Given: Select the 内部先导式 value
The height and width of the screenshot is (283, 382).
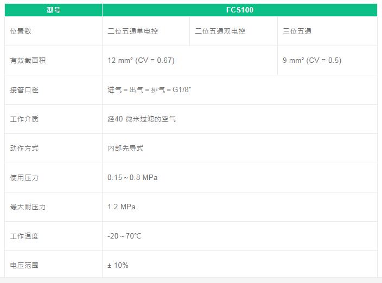Looking at the screenshot, I should click(x=125, y=149).
